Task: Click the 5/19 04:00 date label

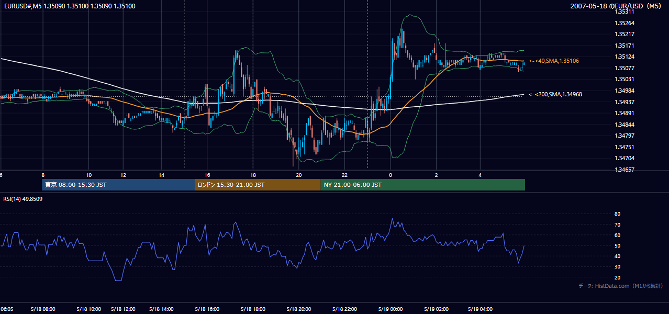Action: [480, 309]
